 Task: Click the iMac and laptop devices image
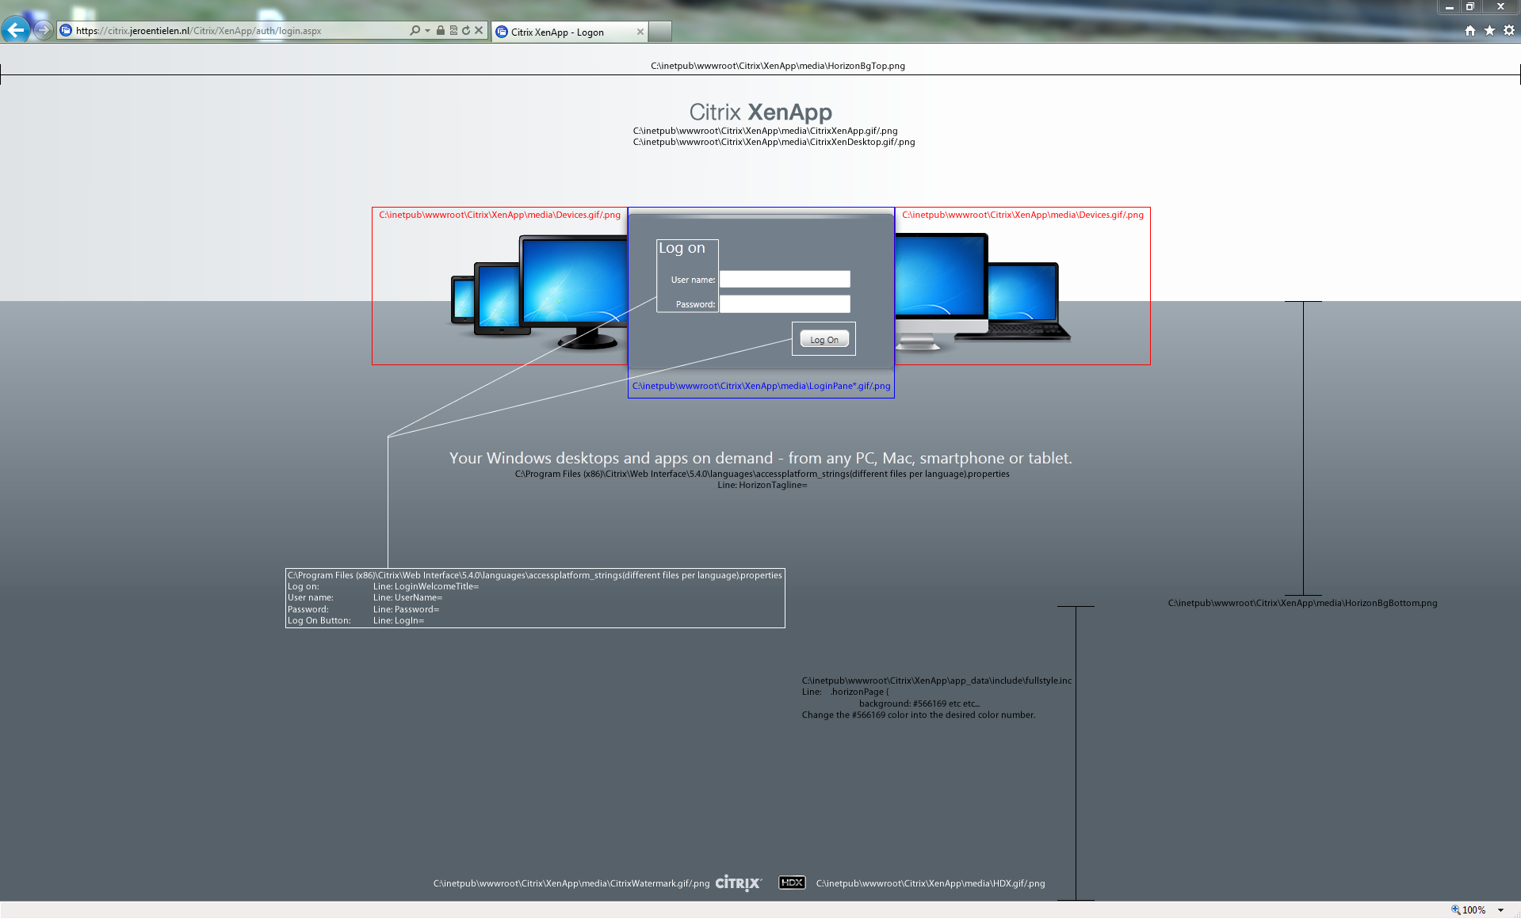983,292
